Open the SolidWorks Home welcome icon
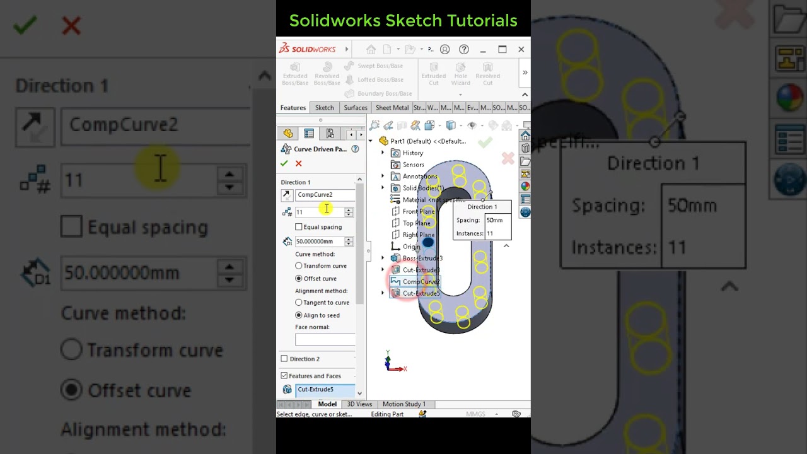 pyautogui.click(x=371, y=49)
